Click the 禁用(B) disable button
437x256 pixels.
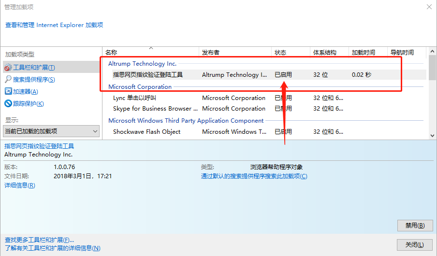415,226
